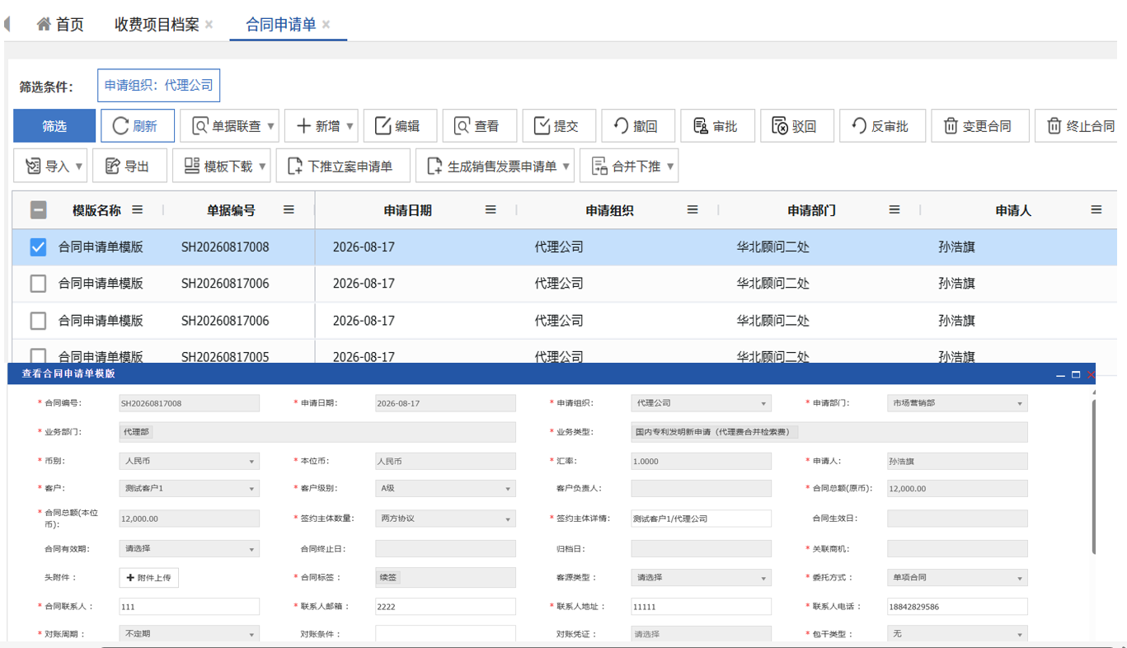Image resolution: width=1127 pixels, height=648 pixels.
Task: Select the 合同申请单 tab
Action: click(281, 25)
